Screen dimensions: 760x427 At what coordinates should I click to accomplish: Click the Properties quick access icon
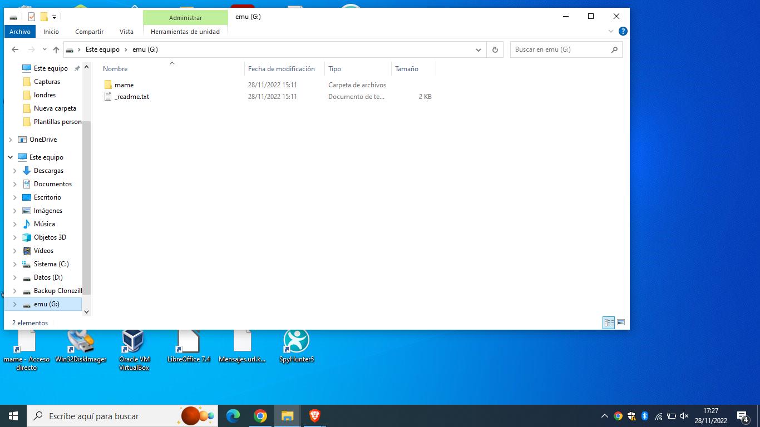tap(32, 17)
